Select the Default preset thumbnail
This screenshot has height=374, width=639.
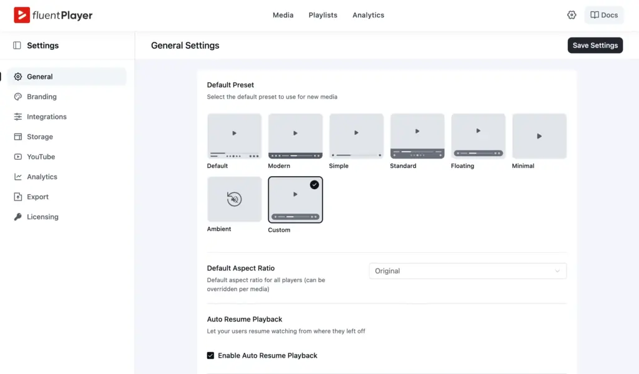click(235, 136)
